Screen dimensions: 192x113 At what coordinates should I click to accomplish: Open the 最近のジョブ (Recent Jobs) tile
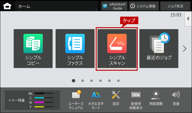[x=159, y=49]
